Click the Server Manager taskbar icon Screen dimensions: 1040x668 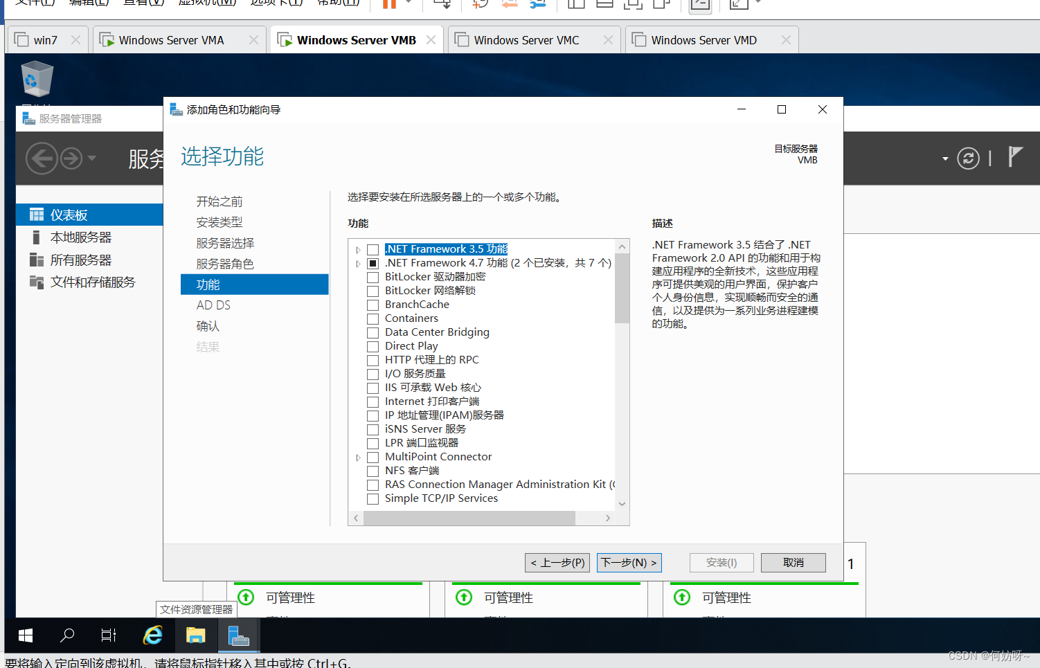tap(239, 635)
